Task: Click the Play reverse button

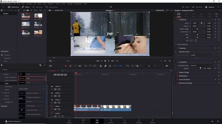Action: (101, 61)
